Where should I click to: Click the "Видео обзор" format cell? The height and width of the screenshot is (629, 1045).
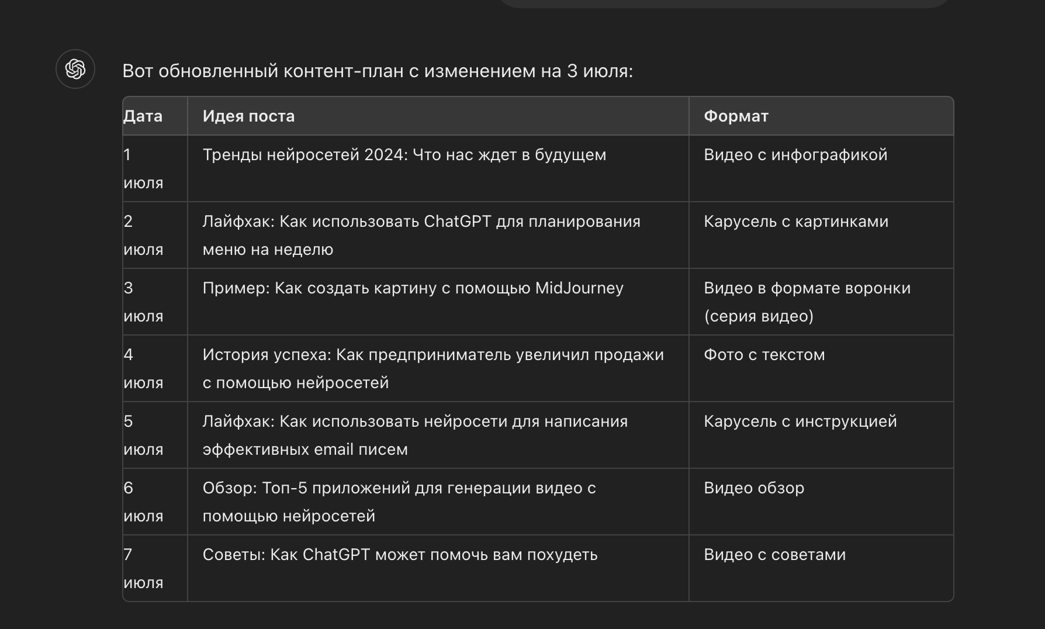[821, 502]
